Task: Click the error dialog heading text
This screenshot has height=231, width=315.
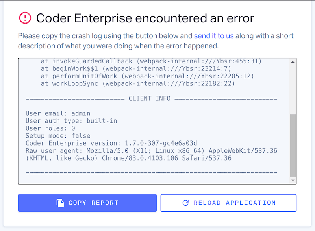Action: point(146,18)
